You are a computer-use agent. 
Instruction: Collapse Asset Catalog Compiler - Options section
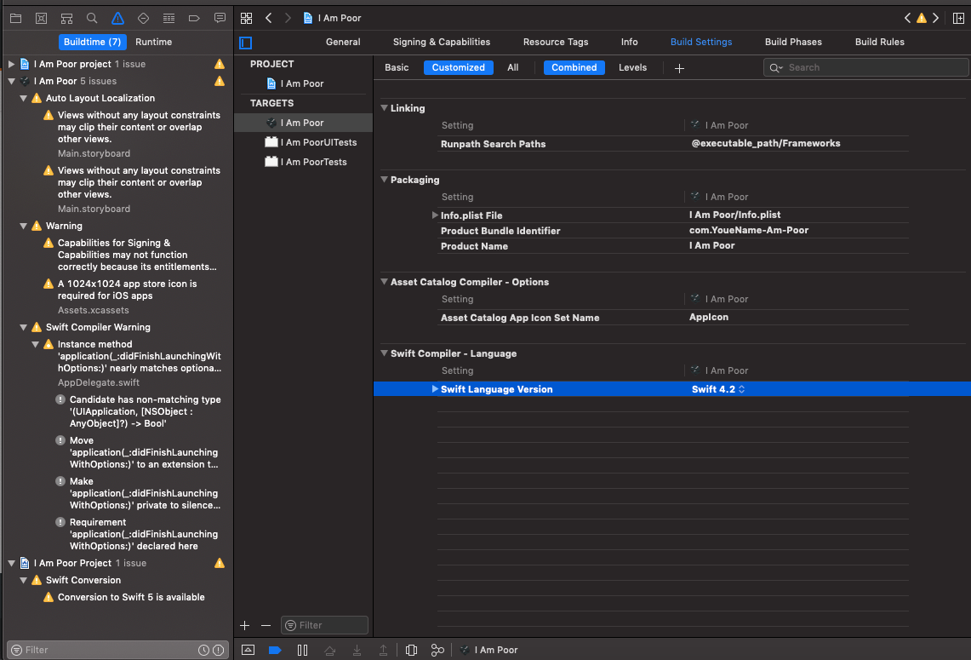(385, 282)
